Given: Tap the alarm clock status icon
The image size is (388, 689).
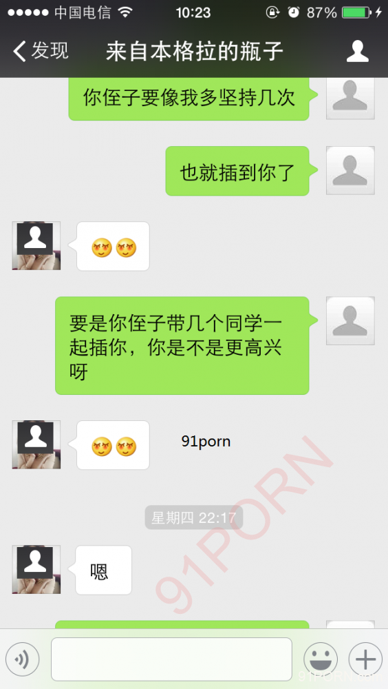Looking at the screenshot, I should [293, 12].
